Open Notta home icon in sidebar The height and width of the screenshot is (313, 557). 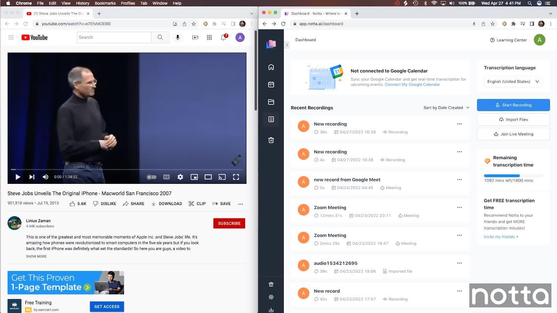coord(271,67)
